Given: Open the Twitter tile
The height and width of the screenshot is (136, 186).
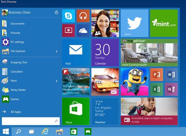Looking at the screenshot, I should pyautogui.click(x=134, y=23).
